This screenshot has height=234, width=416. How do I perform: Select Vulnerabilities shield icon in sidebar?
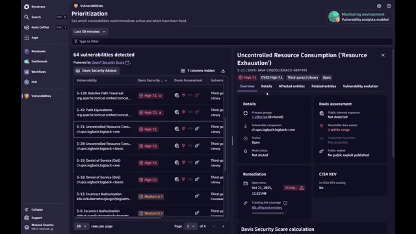(x=27, y=96)
